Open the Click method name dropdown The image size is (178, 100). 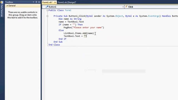click(x=151, y=7)
